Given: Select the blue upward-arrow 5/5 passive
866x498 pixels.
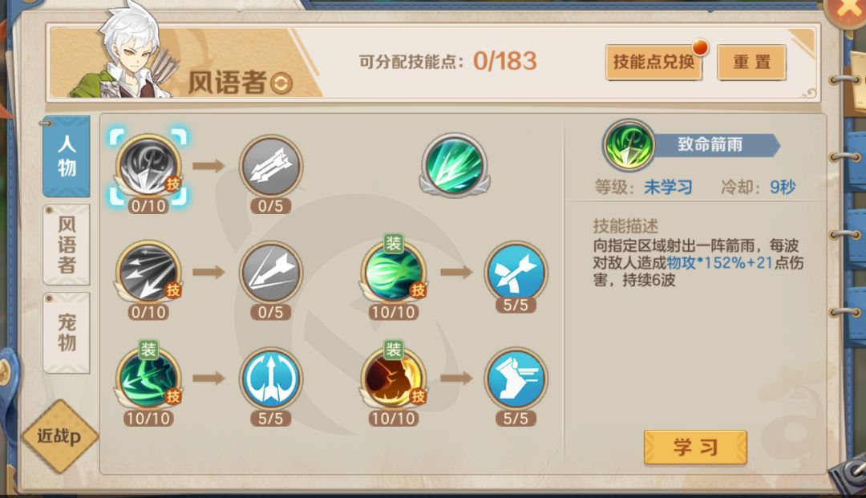Looking at the screenshot, I should point(271,379).
